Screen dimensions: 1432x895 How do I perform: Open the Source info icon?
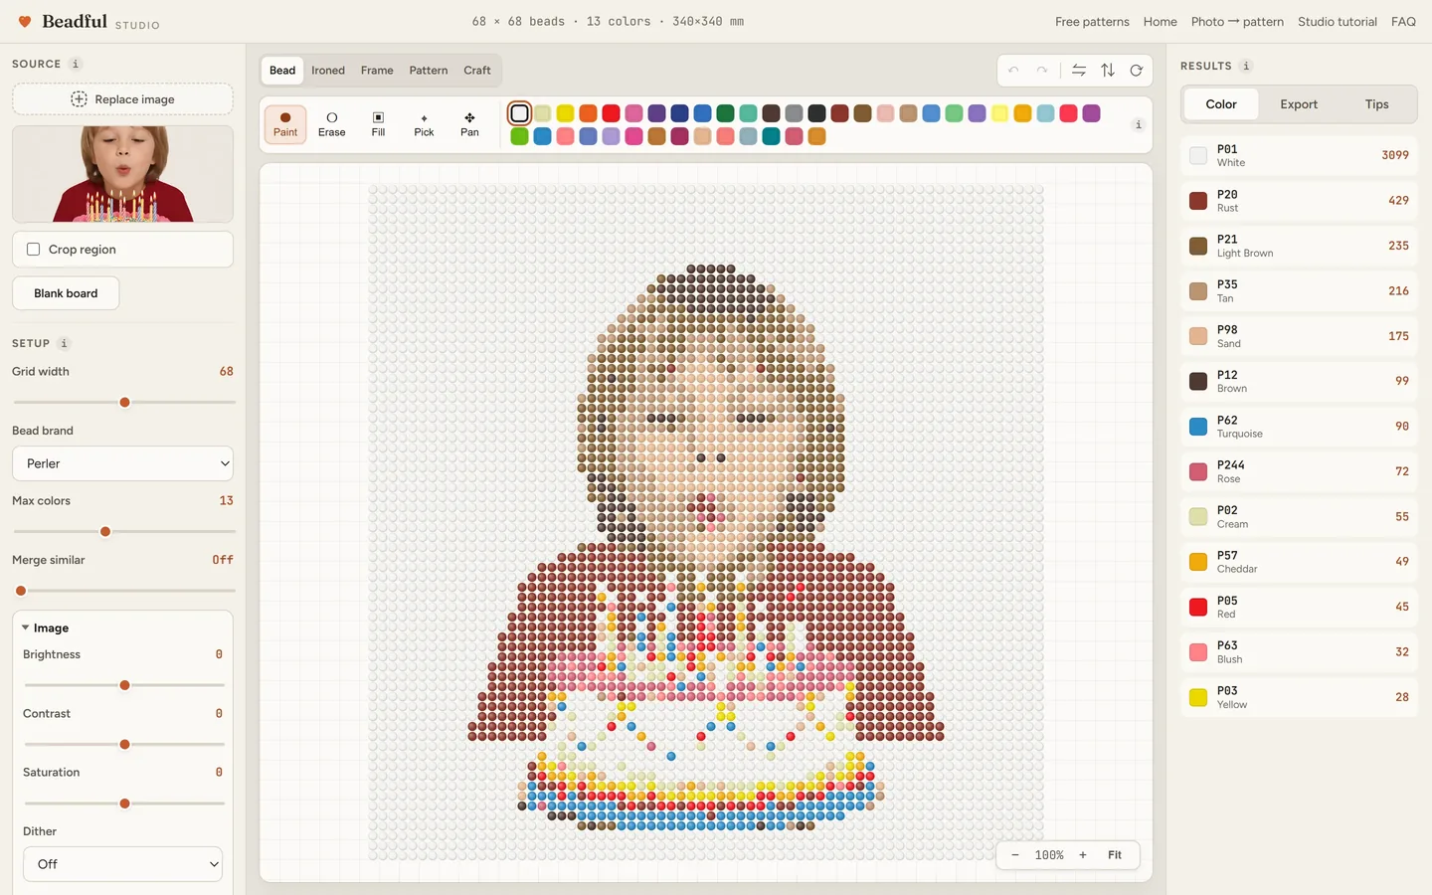click(76, 64)
